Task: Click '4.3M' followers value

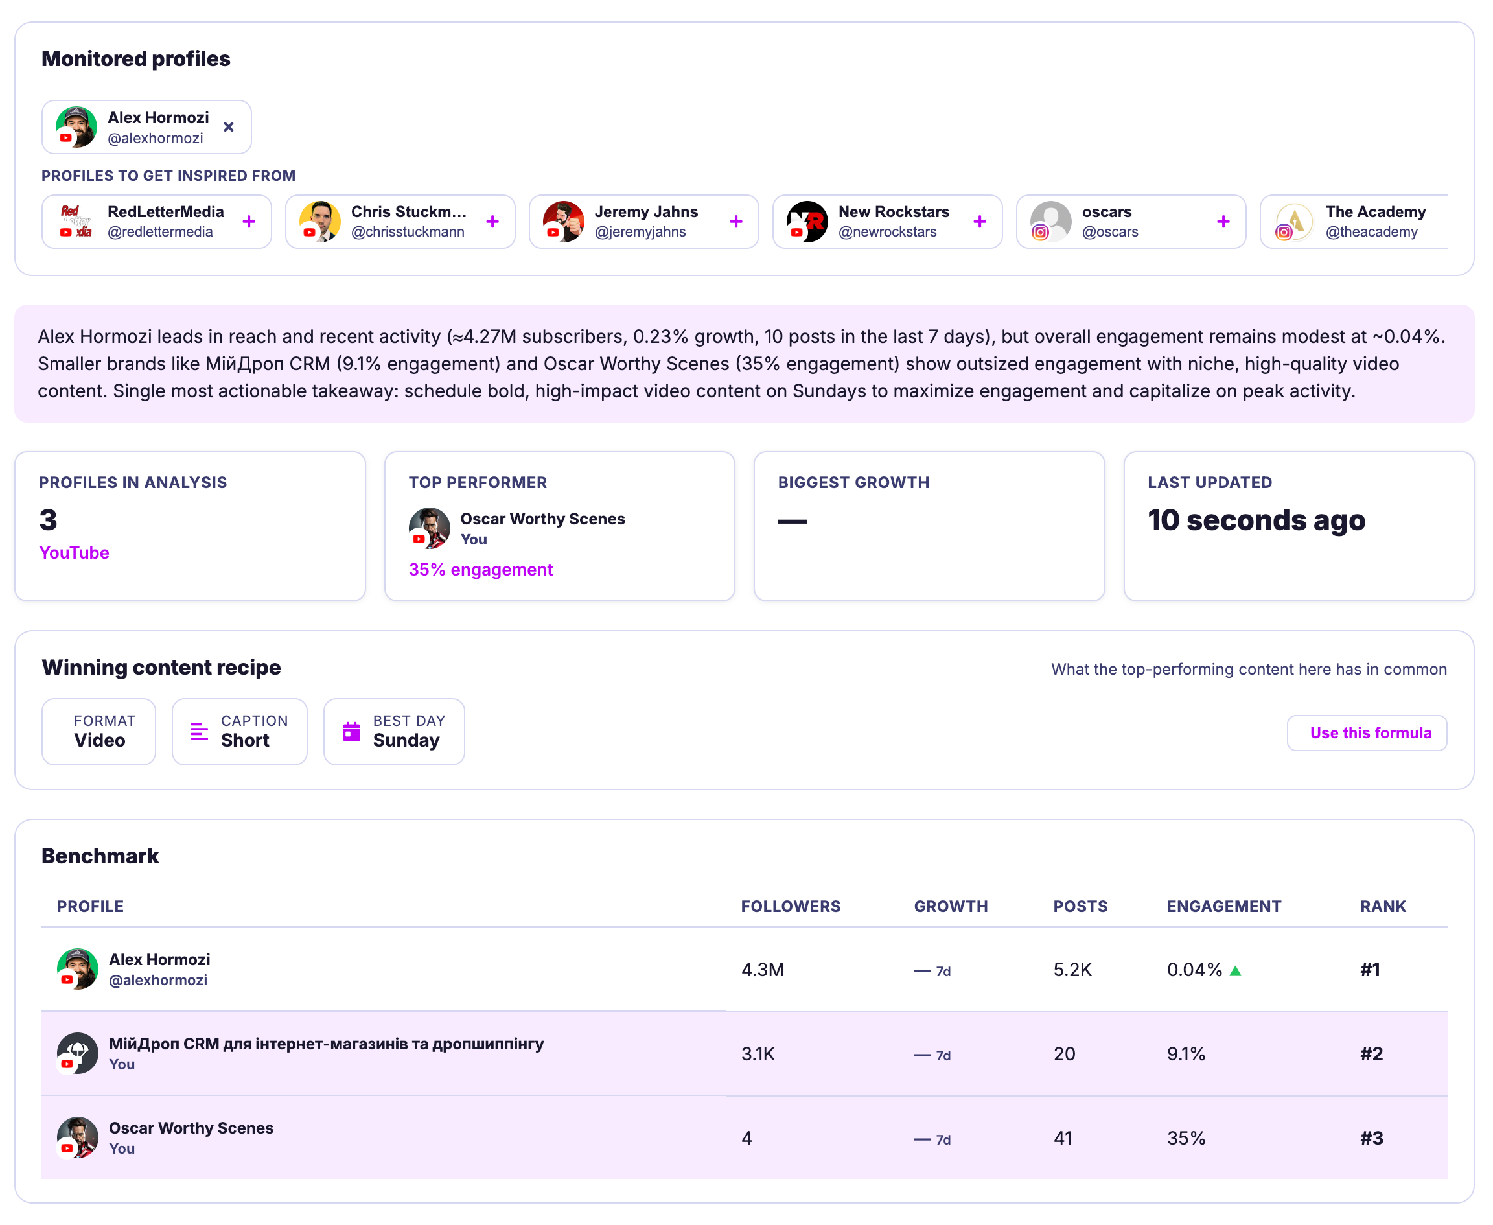Action: click(763, 970)
